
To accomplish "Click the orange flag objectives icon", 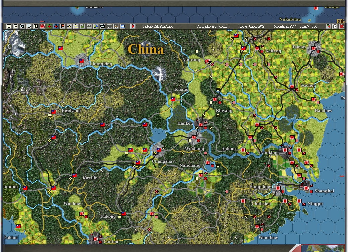I will point(62,26).
